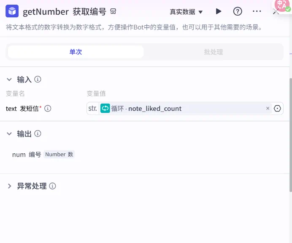The width and height of the screenshot is (292, 243).
Task: Click the icon beside the 获取编号 title
Action: click(113, 11)
